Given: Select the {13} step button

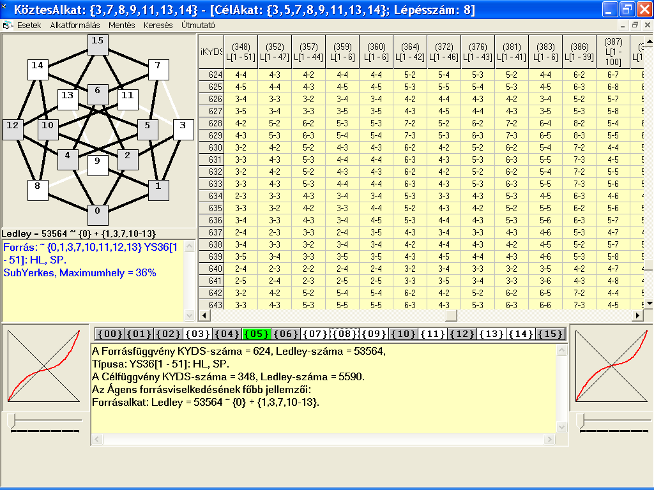Looking at the screenshot, I should [x=491, y=334].
